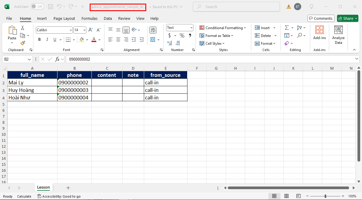Click the Cut scissors icon
Viewport: 362px width, 200px height.
[x=23, y=28]
